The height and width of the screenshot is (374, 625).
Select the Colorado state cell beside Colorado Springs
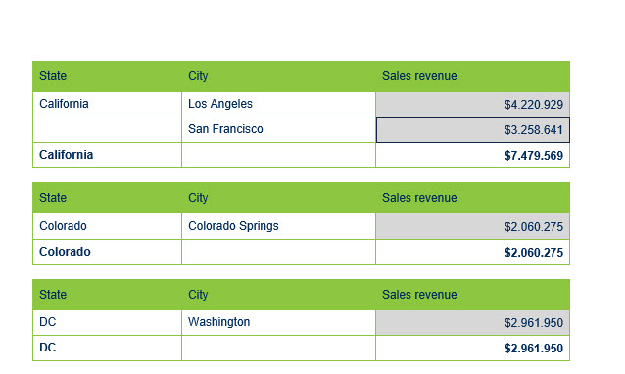click(107, 226)
